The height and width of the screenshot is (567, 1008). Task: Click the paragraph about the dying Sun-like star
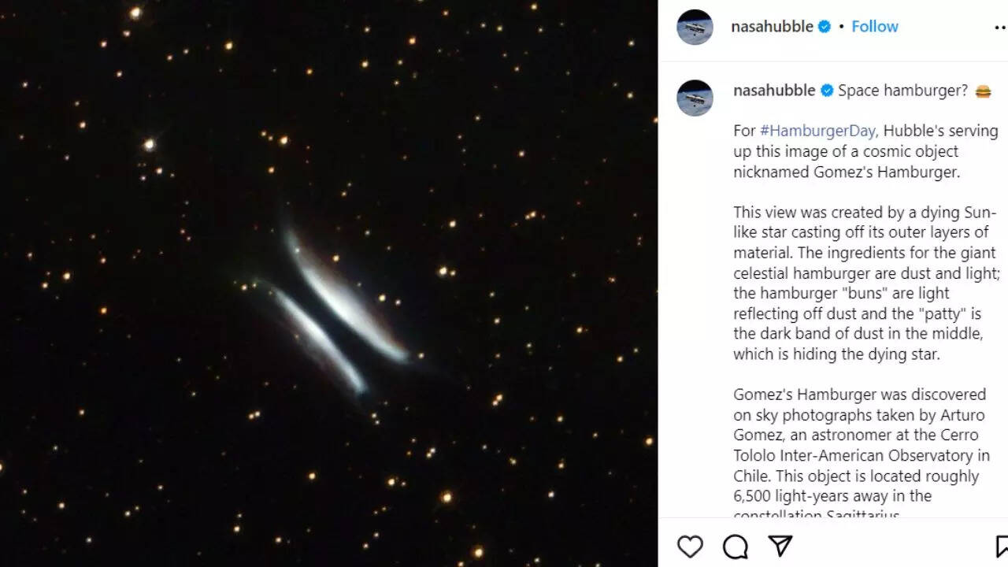[x=865, y=283]
